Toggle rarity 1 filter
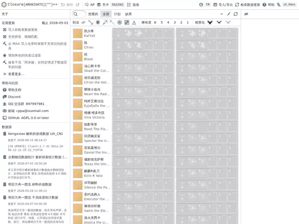Viewport: 299px width, 224px height. click(188, 22)
